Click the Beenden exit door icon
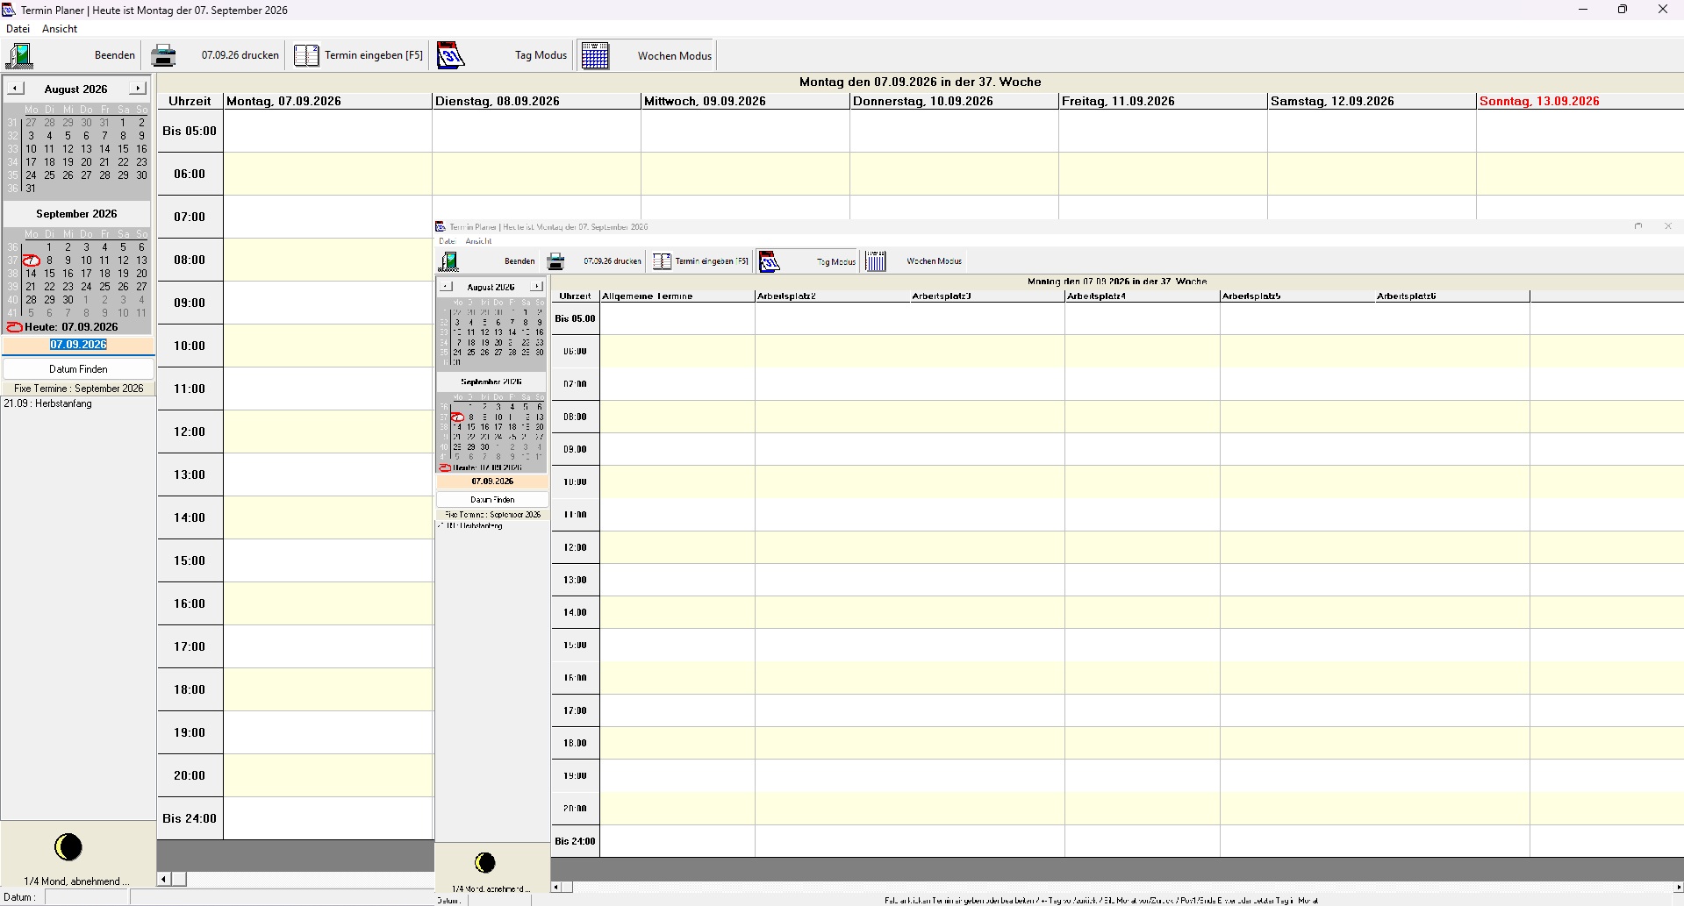Image resolution: width=1684 pixels, height=906 pixels. tap(19, 55)
